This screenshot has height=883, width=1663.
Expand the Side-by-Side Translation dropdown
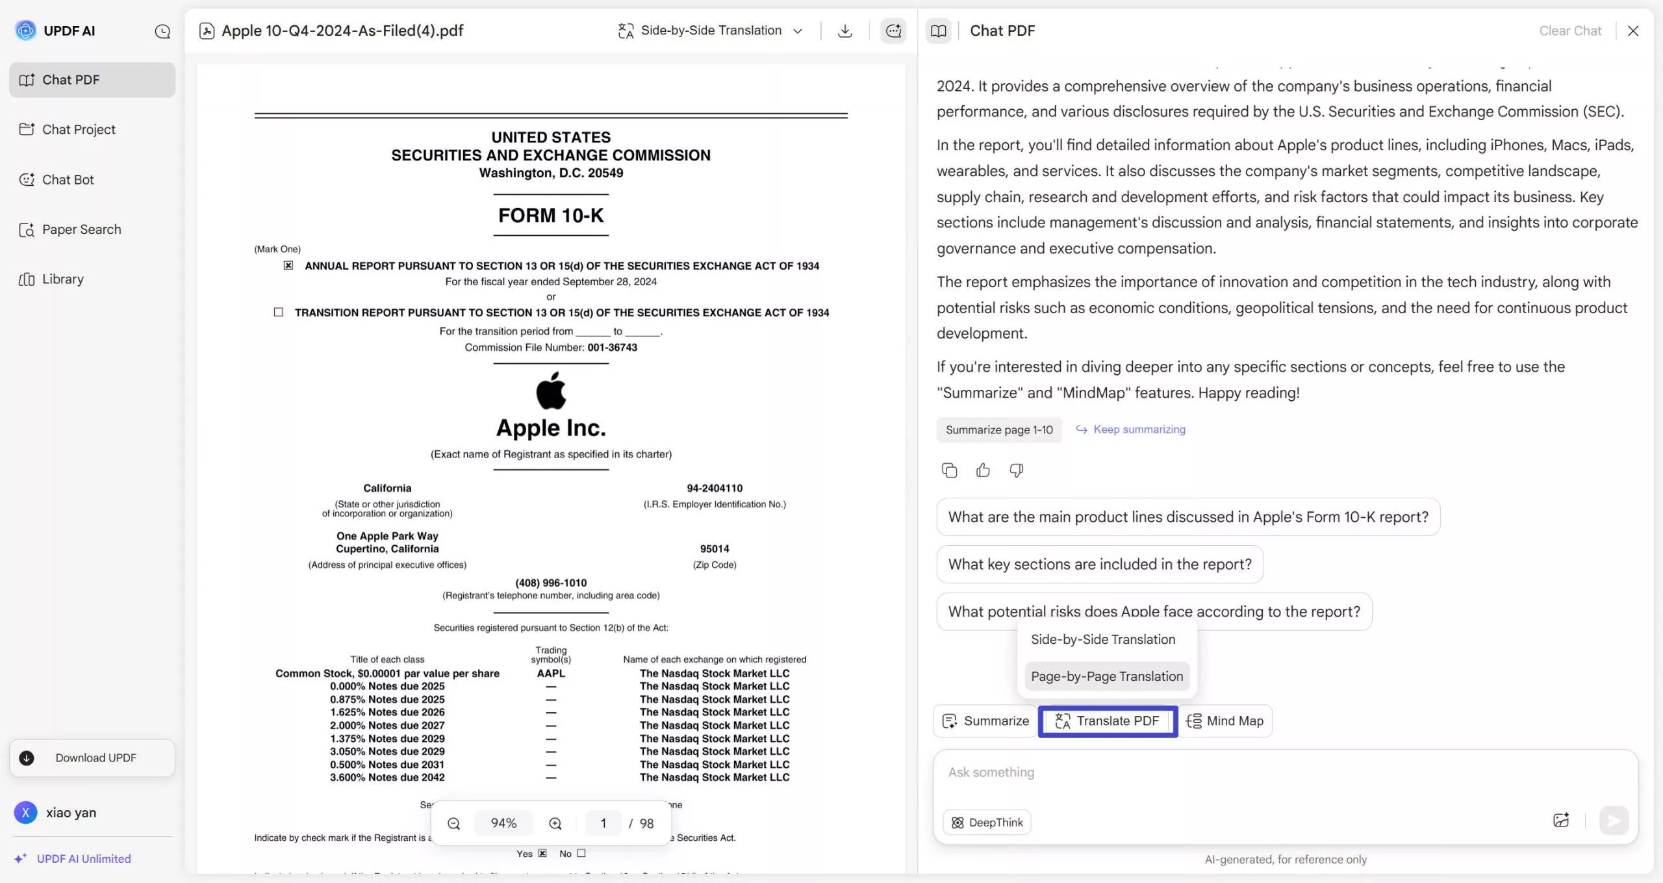tap(798, 30)
